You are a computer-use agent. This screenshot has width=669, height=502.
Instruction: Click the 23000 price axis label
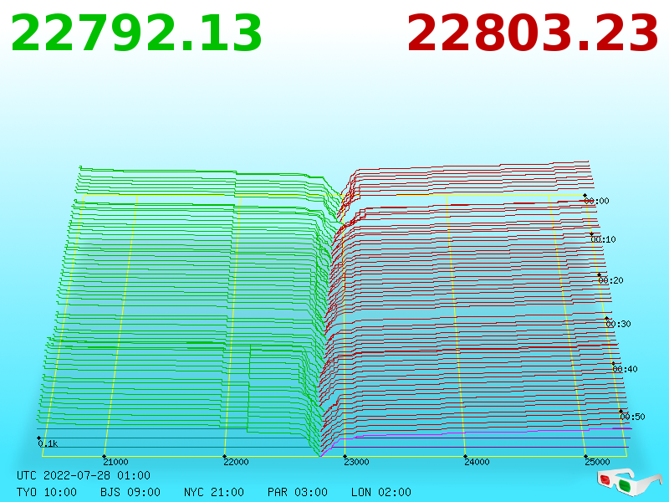point(356,462)
